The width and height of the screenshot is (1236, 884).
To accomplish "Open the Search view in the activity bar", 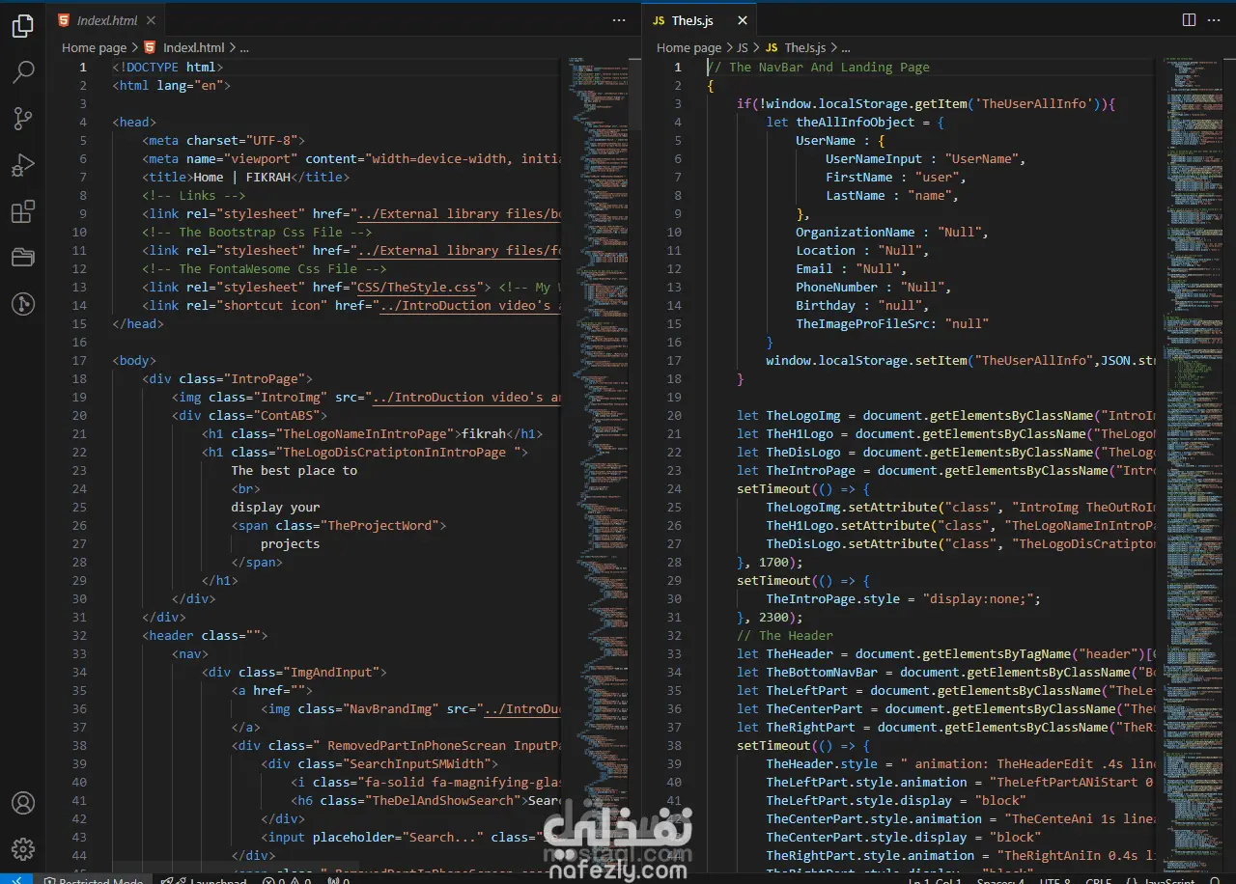I will pos(22,72).
